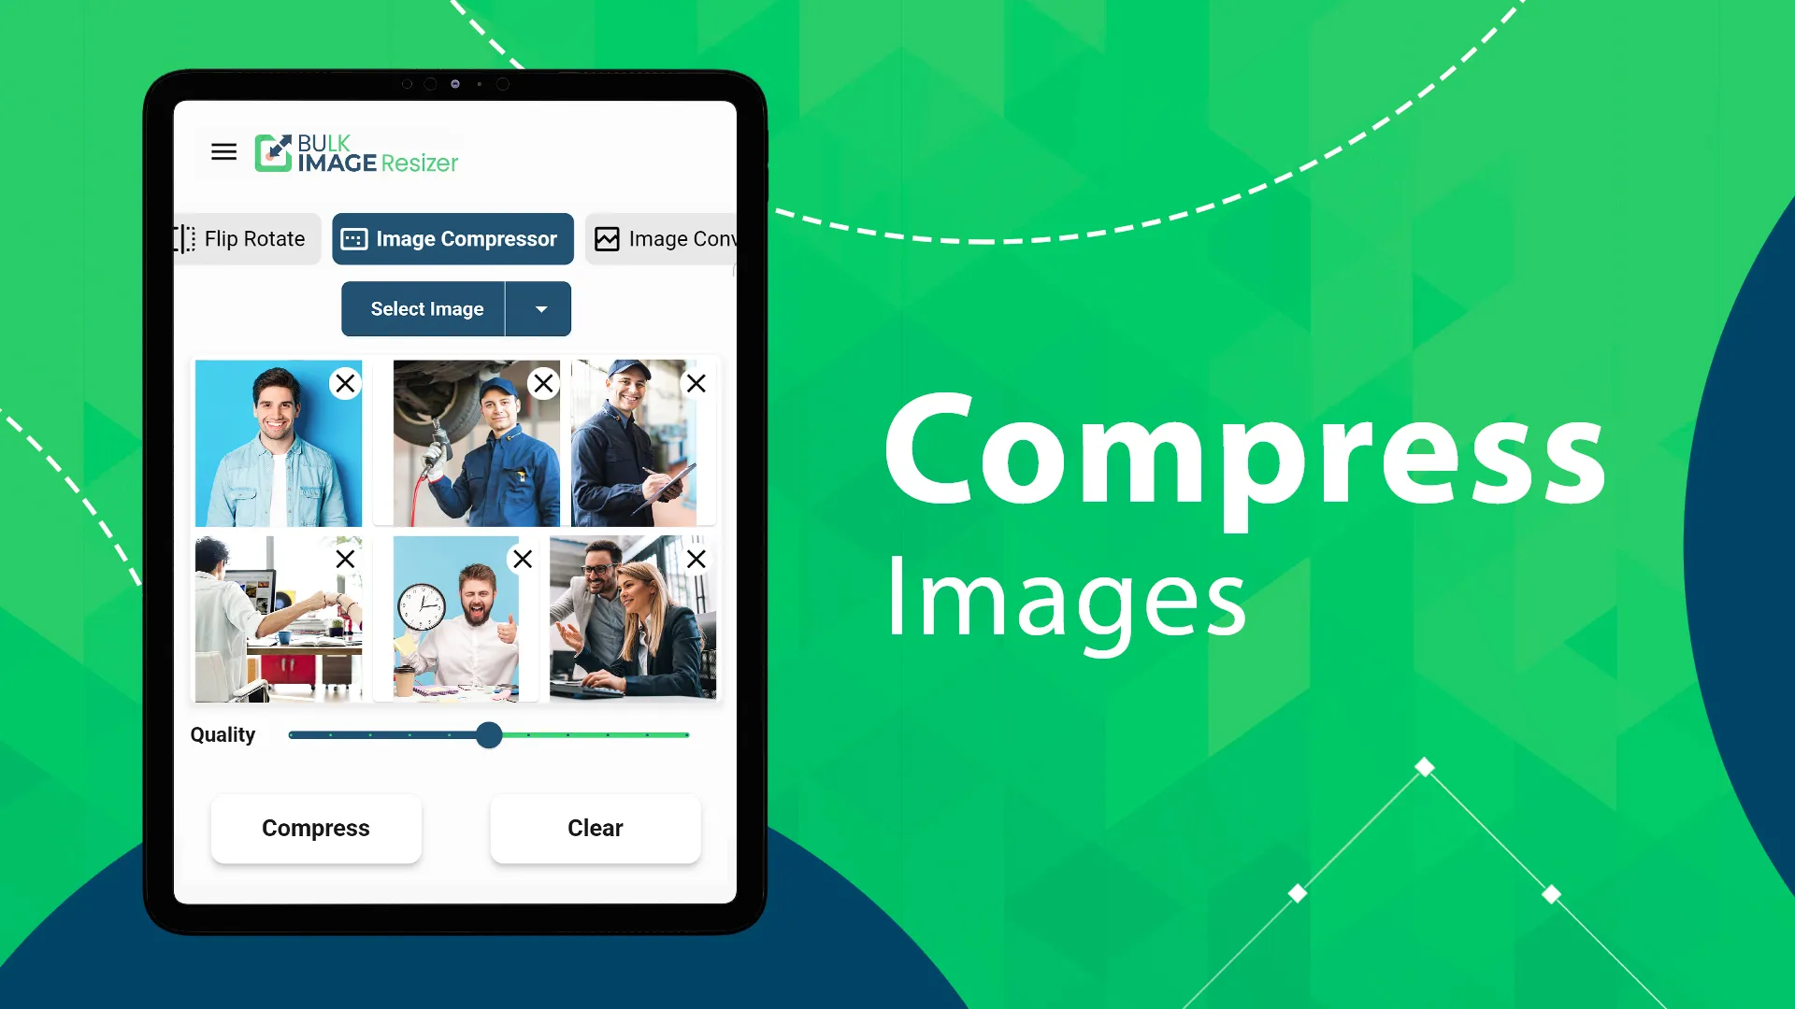This screenshot has width=1795, height=1009.
Task: Expand hidden Image Converter tab options
Action: coord(665,239)
